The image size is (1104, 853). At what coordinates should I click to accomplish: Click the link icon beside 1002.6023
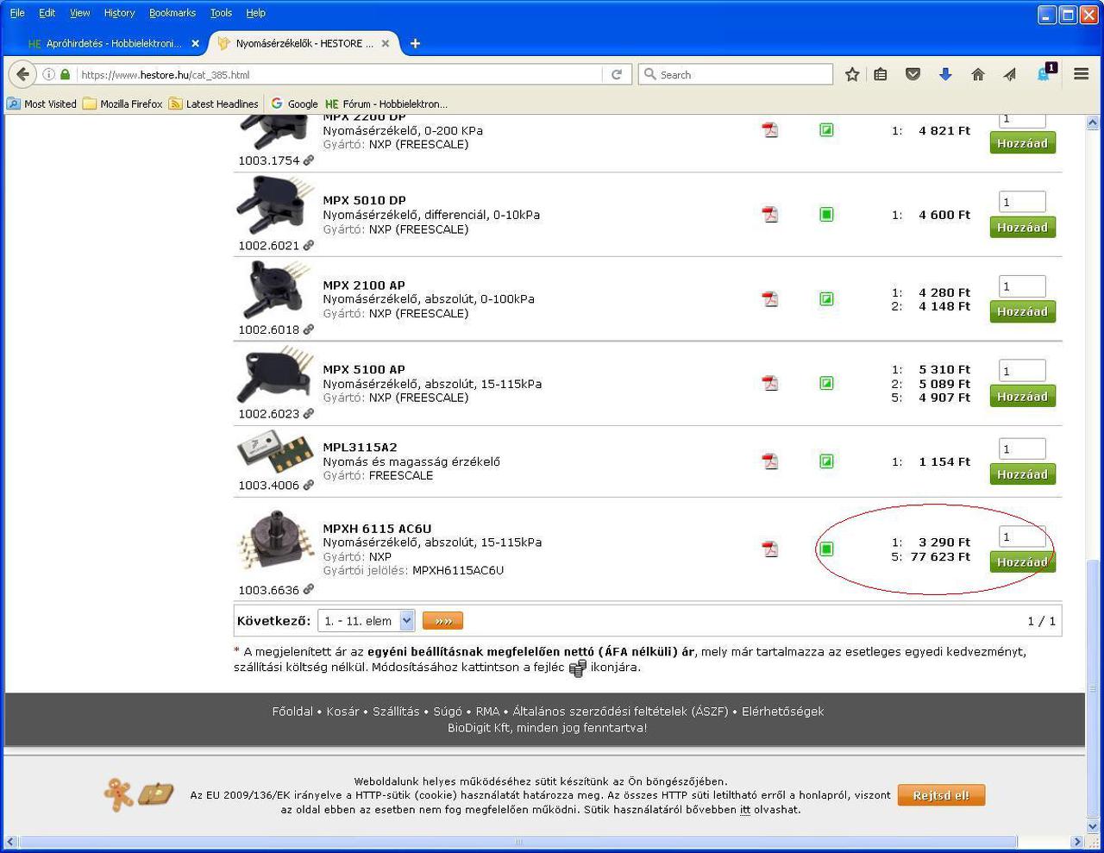309,414
